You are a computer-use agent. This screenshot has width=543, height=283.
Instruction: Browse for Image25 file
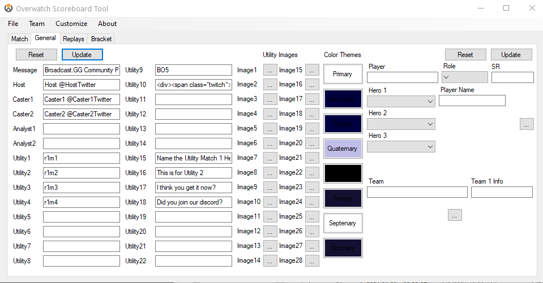[x=312, y=217]
